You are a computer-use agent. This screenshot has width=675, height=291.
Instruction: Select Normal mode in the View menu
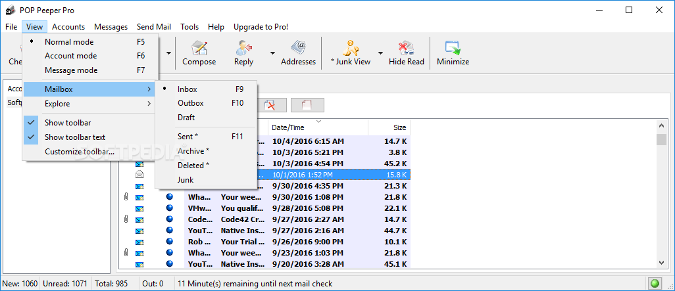click(91, 41)
